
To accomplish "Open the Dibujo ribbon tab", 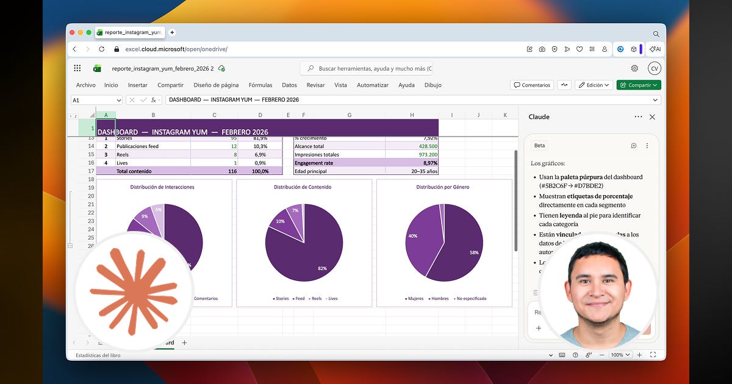I will click(432, 85).
